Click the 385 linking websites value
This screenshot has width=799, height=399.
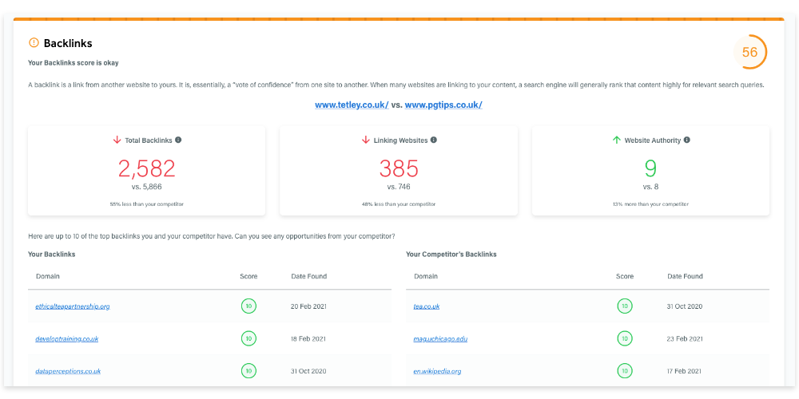click(399, 168)
